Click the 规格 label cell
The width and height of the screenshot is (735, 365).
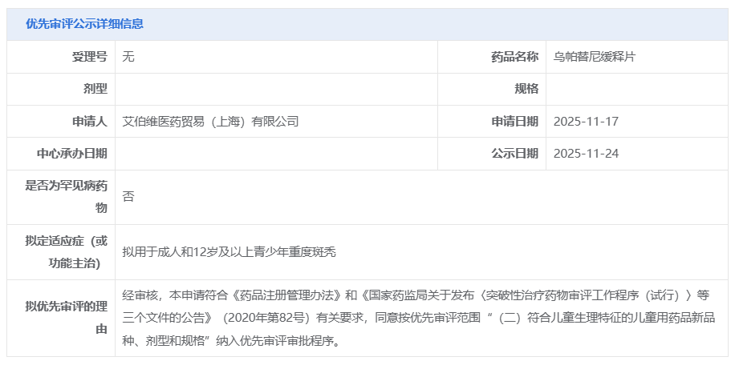526,89
